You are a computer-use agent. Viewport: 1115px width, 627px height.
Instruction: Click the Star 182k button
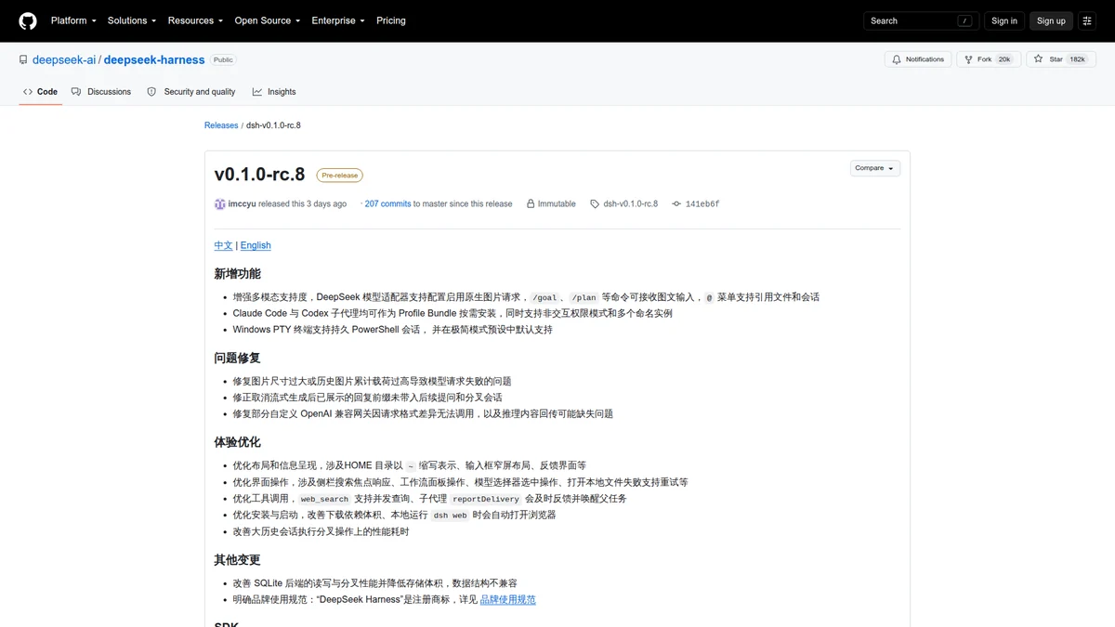click(x=1061, y=59)
